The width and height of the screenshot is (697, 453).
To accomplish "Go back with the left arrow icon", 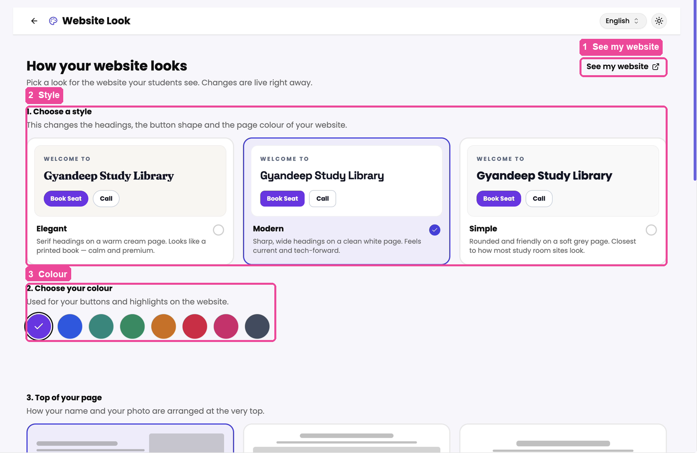I will [x=34, y=21].
